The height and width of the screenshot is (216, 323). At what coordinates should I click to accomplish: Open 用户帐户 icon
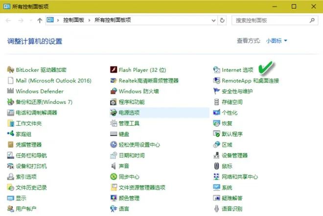coord(10,209)
